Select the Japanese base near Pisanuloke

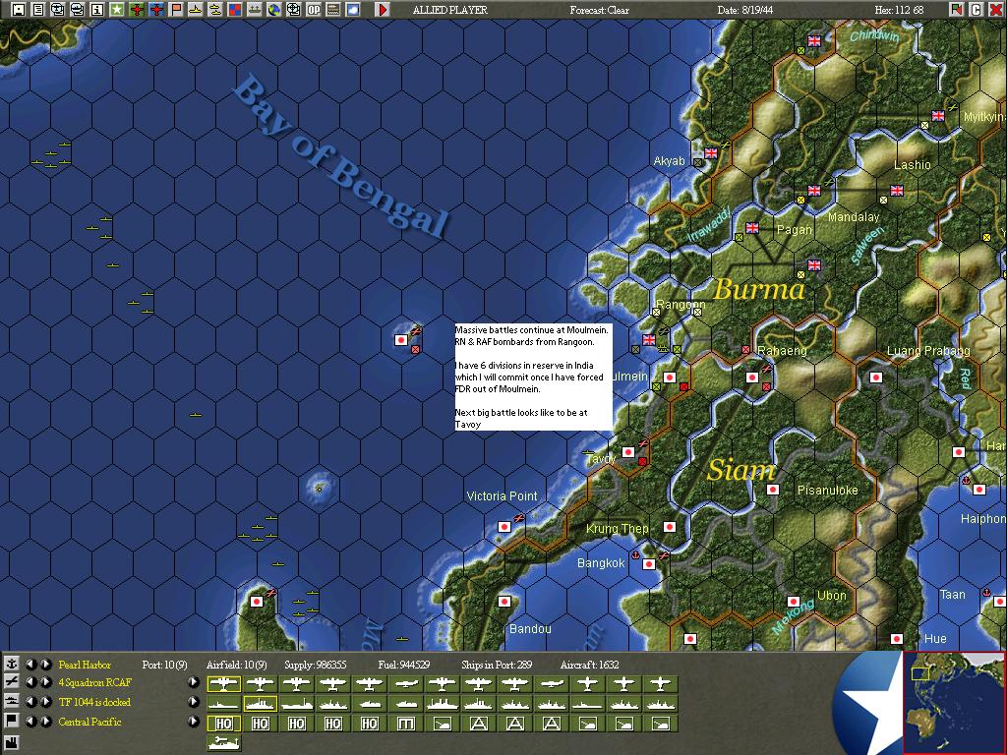point(773,490)
